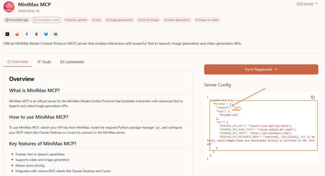Share the page on Bluesky
This screenshot has width=325, height=176.
click(x=46, y=34)
